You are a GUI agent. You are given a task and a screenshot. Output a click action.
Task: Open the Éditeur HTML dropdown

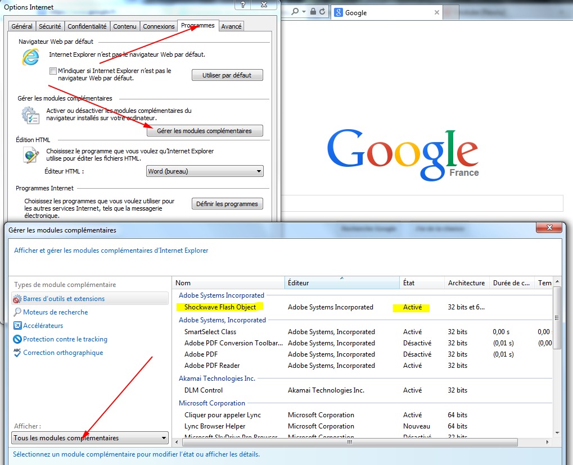(x=205, y=171)
